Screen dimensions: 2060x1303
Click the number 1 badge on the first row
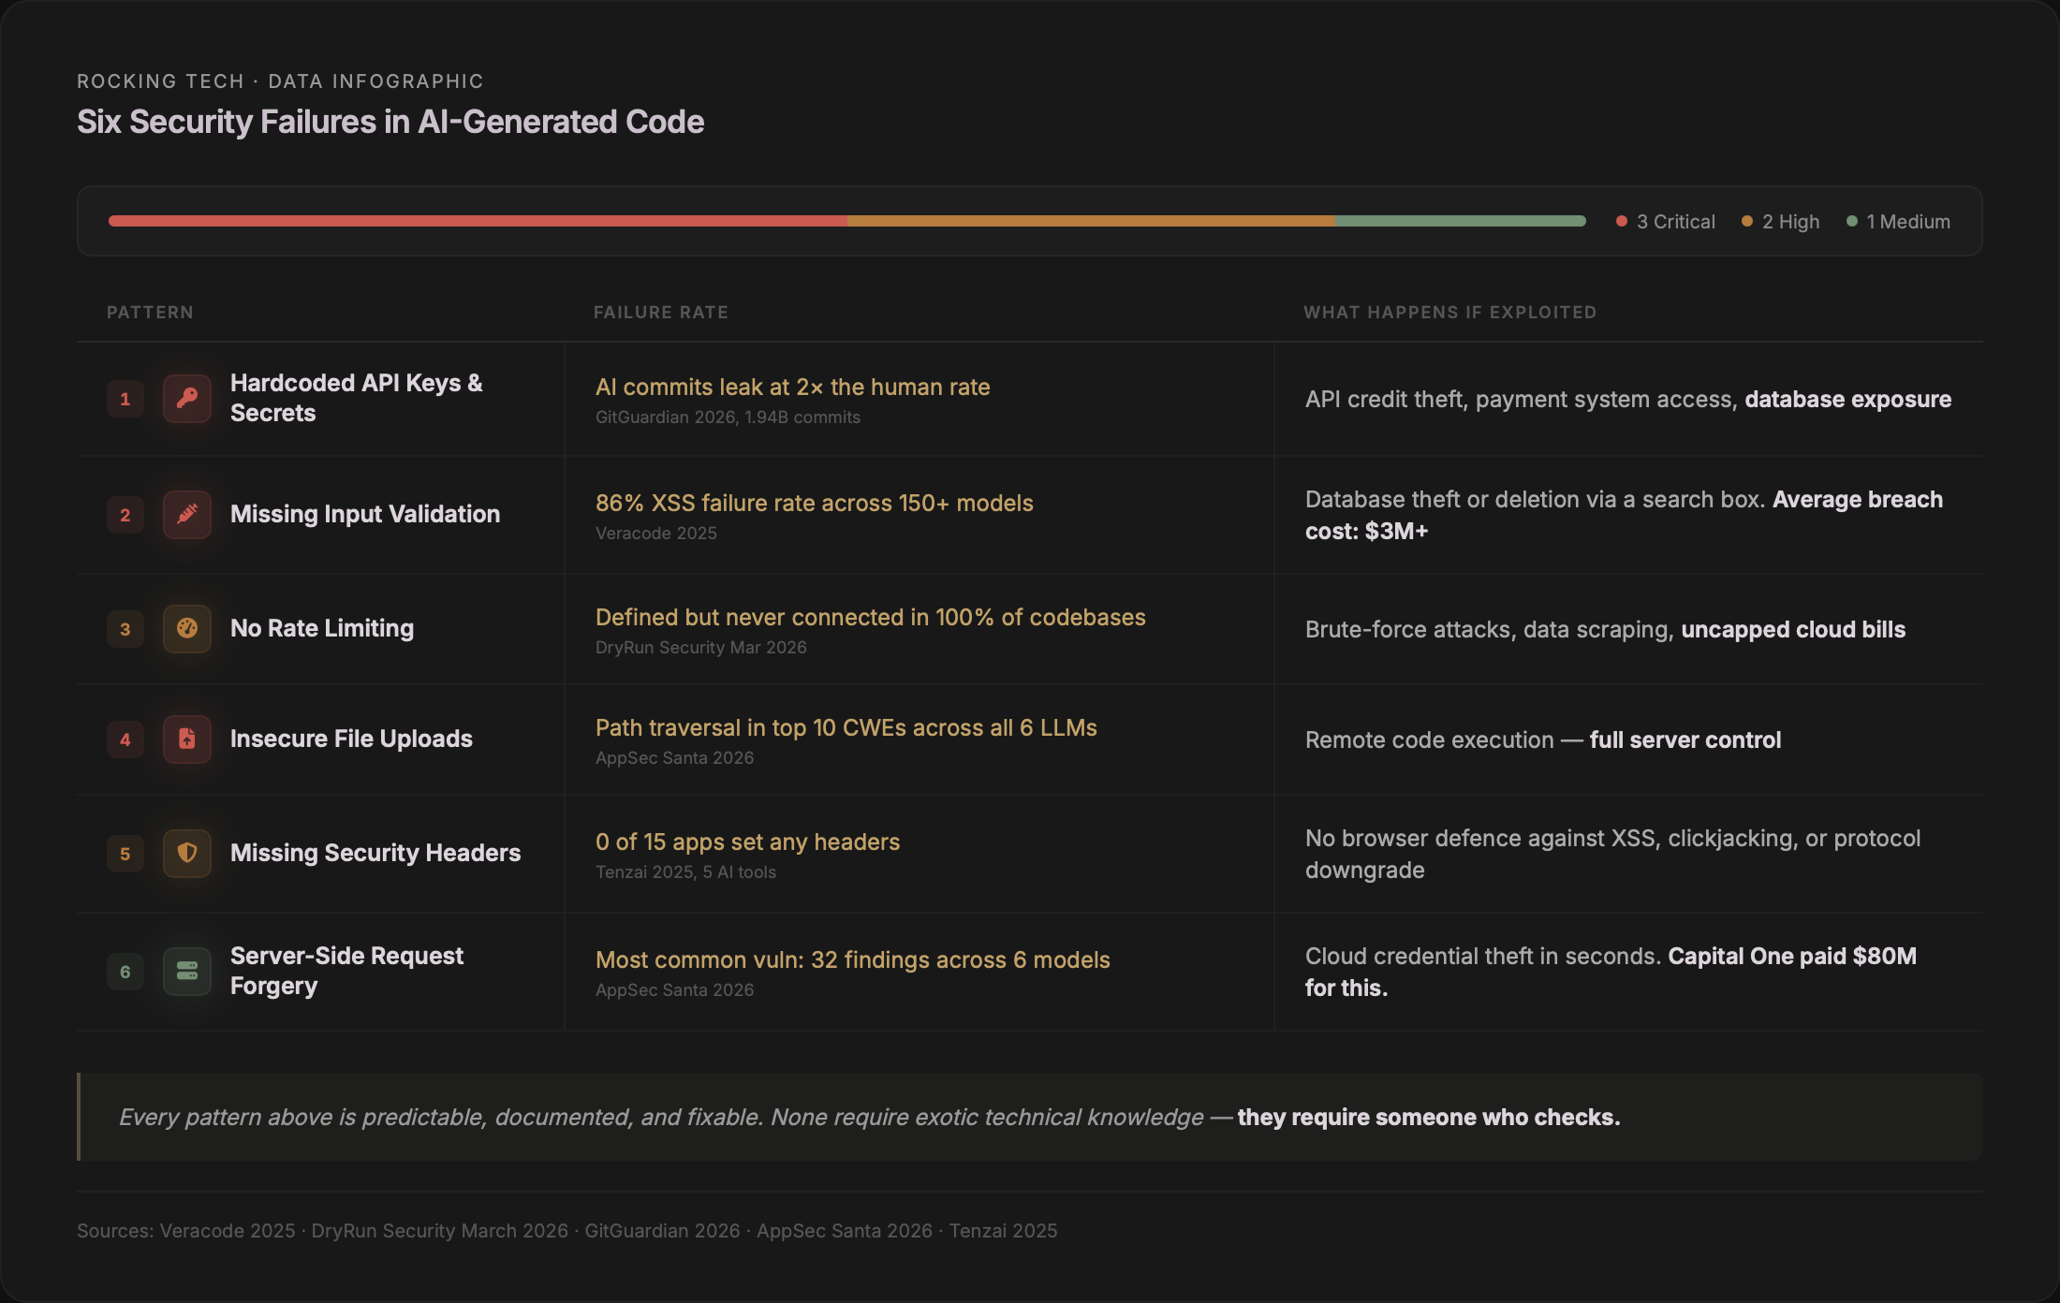tap(125, 398)
